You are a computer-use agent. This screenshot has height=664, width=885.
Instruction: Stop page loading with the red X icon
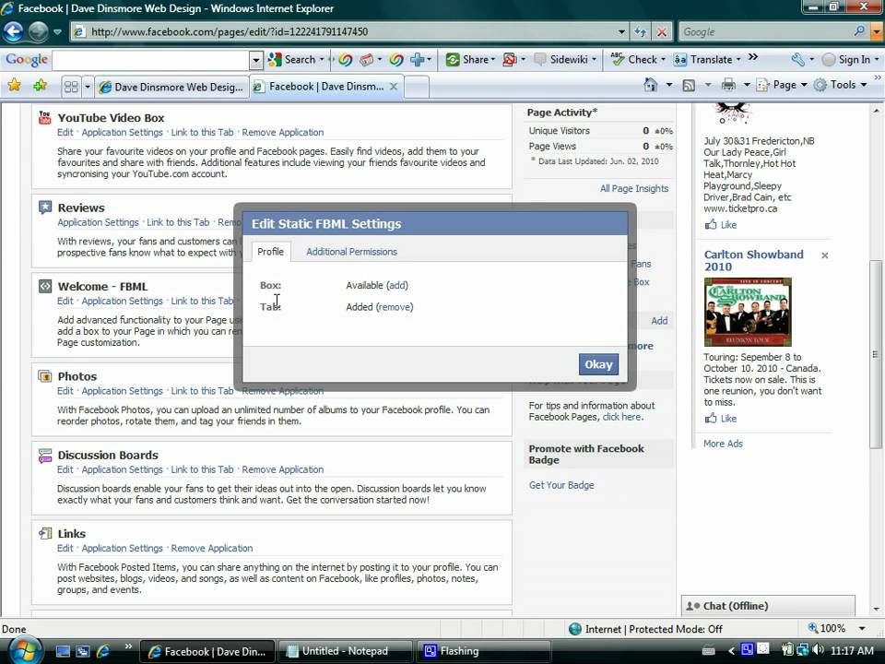pyautogui.click(x=662, y=31)
